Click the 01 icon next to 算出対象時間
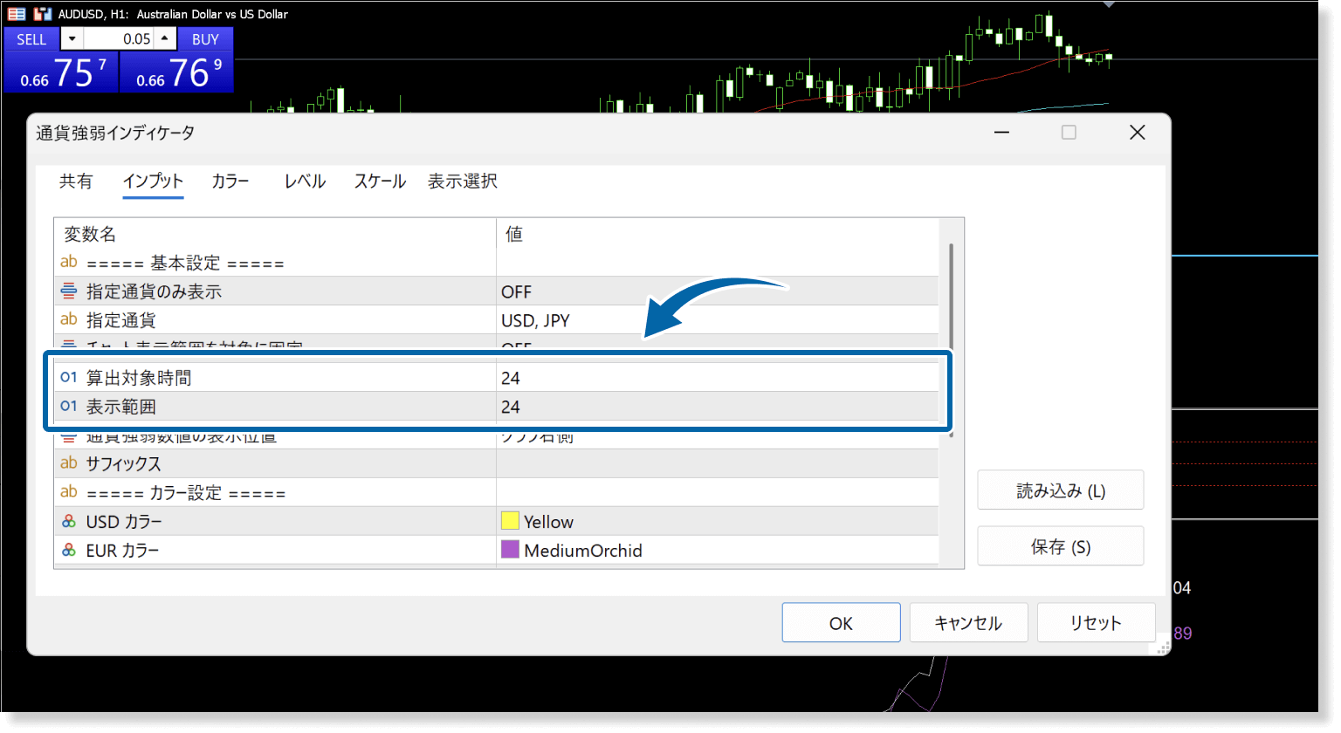1341x733 pixels. tap(69, 378)
